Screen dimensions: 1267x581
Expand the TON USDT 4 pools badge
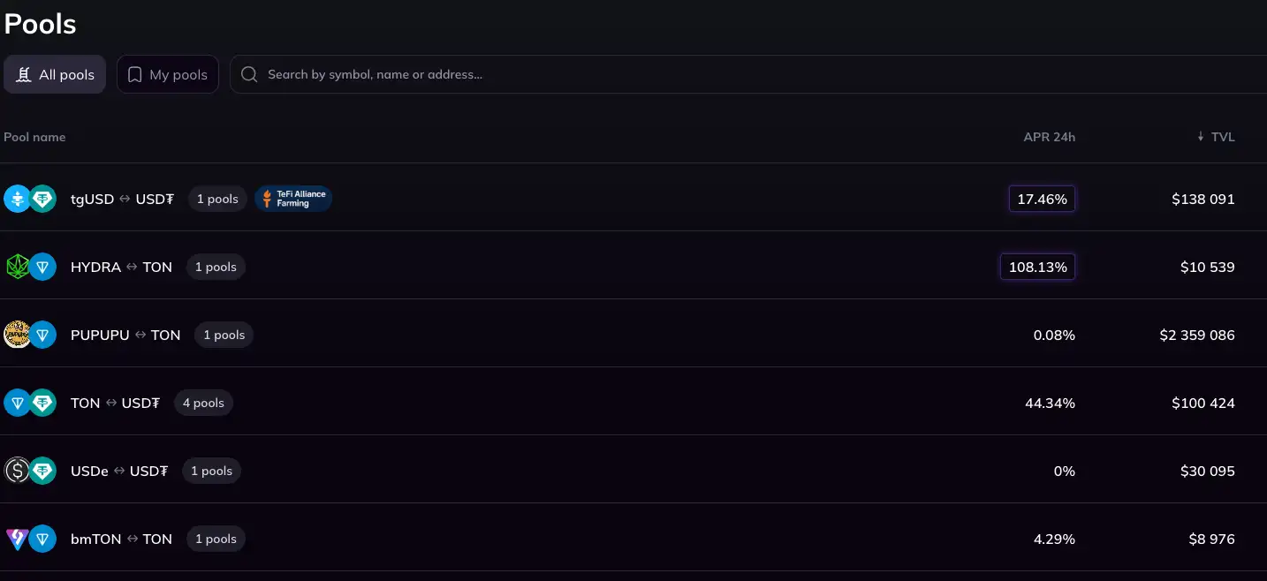coord(203,403)
